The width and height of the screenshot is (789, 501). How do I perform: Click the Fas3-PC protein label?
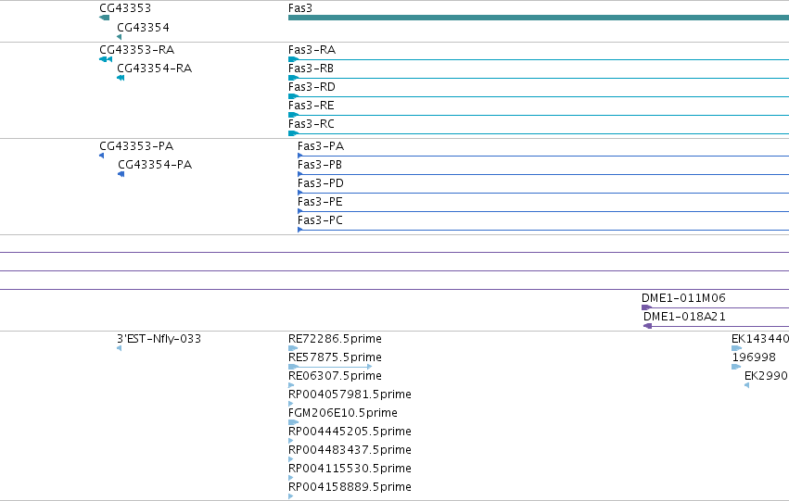click(320, 220)
